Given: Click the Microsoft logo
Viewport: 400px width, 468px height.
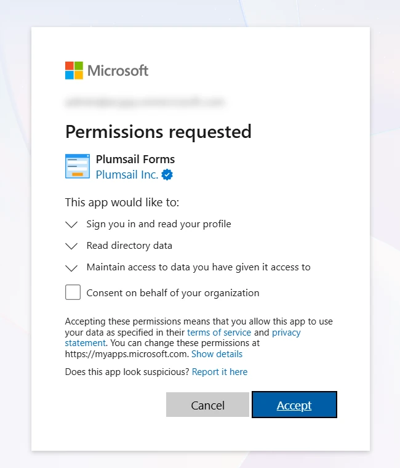Looking at the screenshot, I should [x=106, y=70].
